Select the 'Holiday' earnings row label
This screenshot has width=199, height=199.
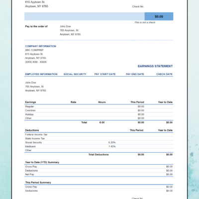(29, 114)
